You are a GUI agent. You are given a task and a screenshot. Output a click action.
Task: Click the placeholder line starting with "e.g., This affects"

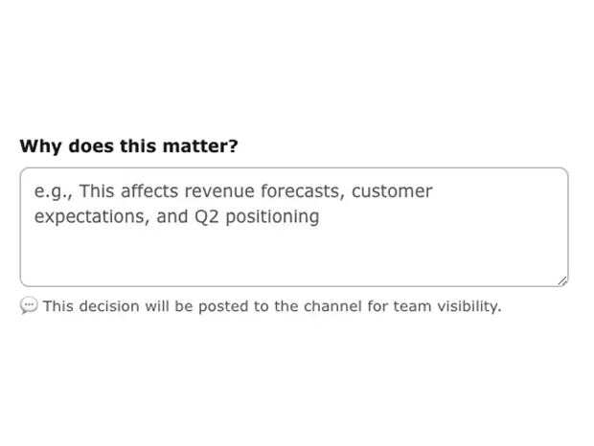point(233,191)
